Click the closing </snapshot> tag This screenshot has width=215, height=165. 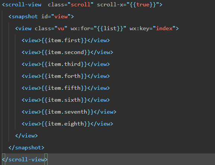tap(26, 148)
